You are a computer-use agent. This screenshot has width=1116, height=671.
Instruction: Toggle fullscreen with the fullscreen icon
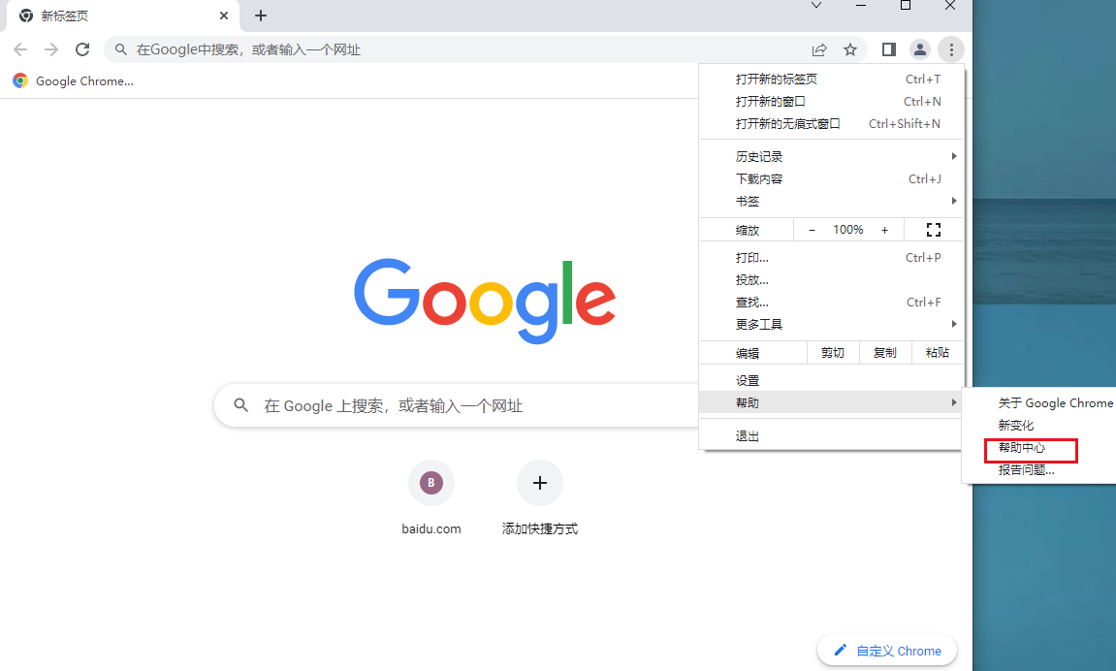[x=933, y=230]
